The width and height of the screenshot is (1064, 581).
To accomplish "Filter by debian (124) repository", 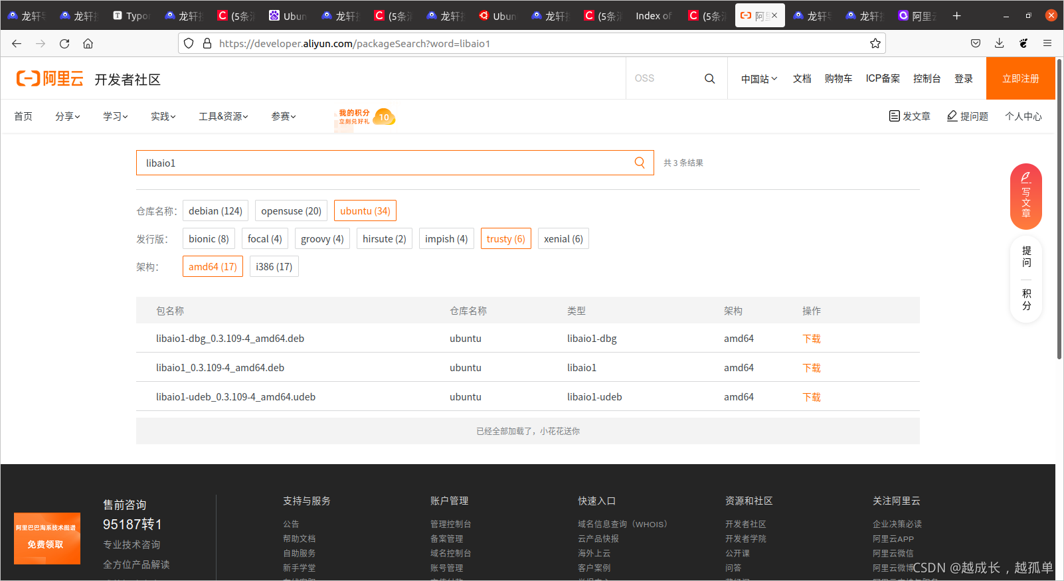I will click(215, 211).
